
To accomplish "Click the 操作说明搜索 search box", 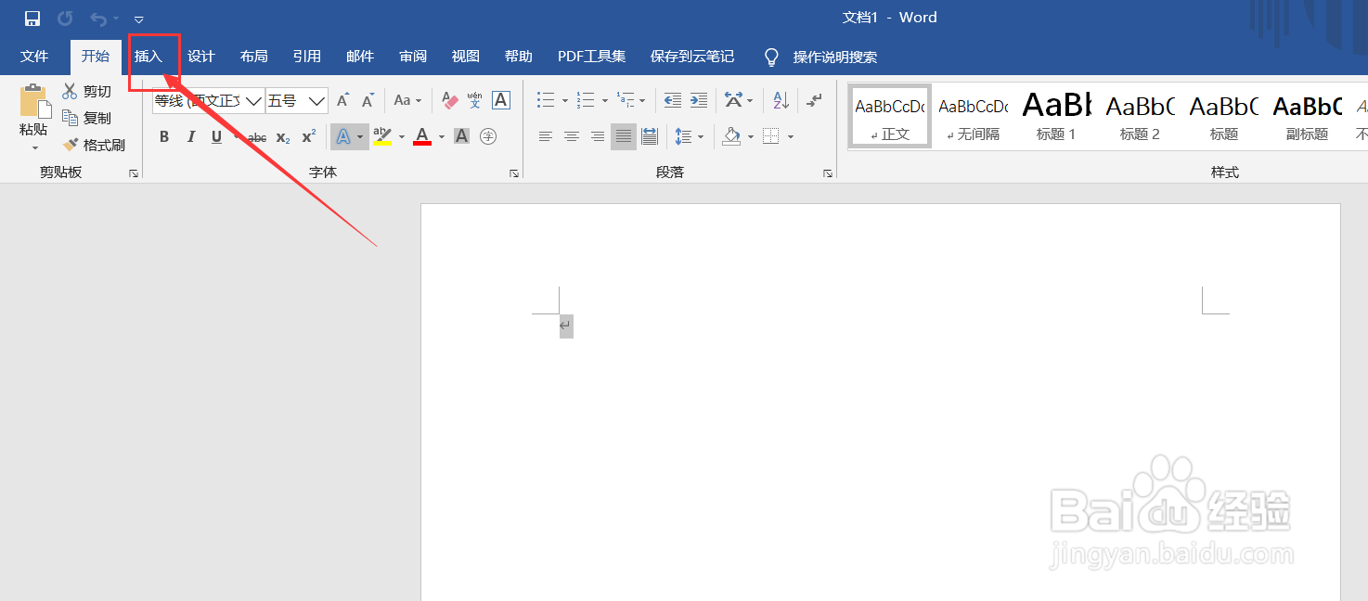I will [834, 58].
